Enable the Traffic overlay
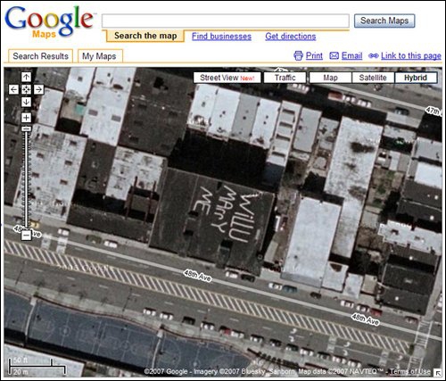This screenshot has height=381, width=446. 285,78
